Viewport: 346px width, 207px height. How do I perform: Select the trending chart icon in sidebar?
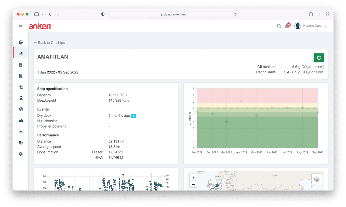click(21, 54)
